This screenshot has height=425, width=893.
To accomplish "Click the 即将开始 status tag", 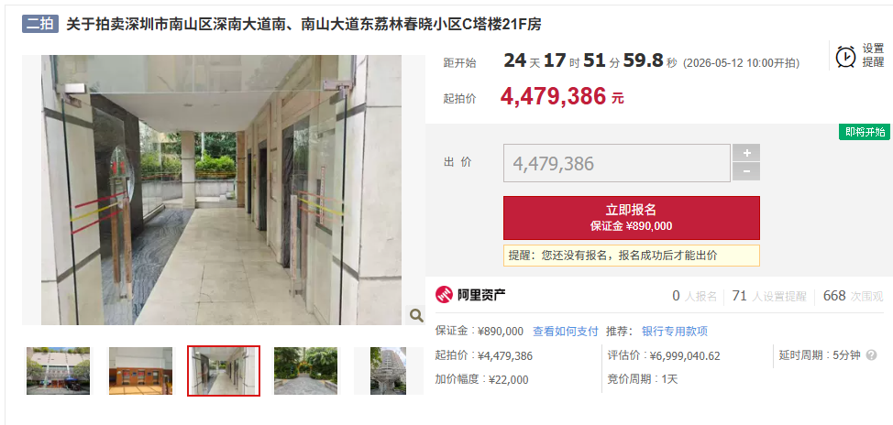I will tap(865, 132).
